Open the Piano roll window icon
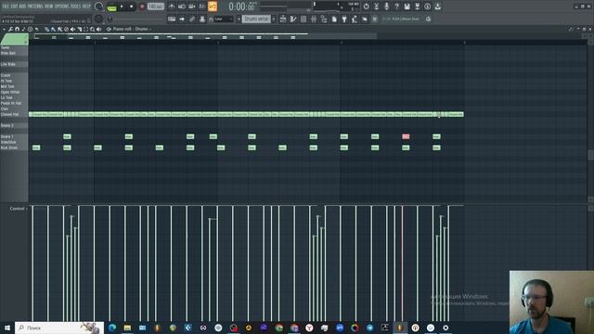 293,19
